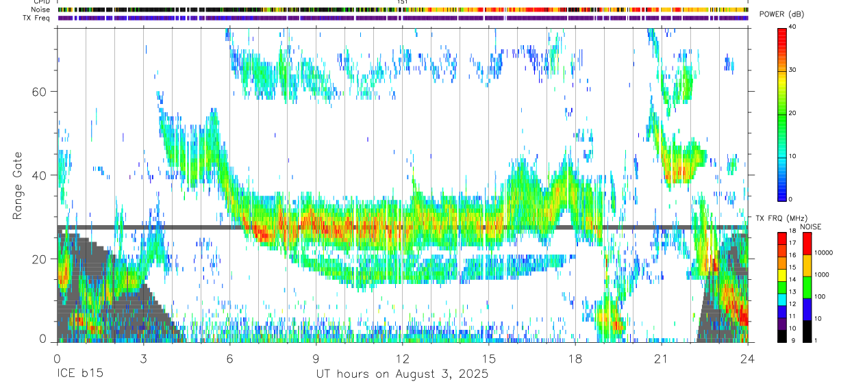This screenshot has width=841, height=388.
Task: Click the 14 tick on TX FRQ legend
Action: 792,280
